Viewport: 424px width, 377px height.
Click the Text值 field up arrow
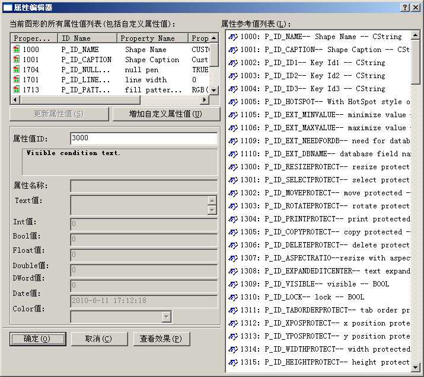[212, 201]
